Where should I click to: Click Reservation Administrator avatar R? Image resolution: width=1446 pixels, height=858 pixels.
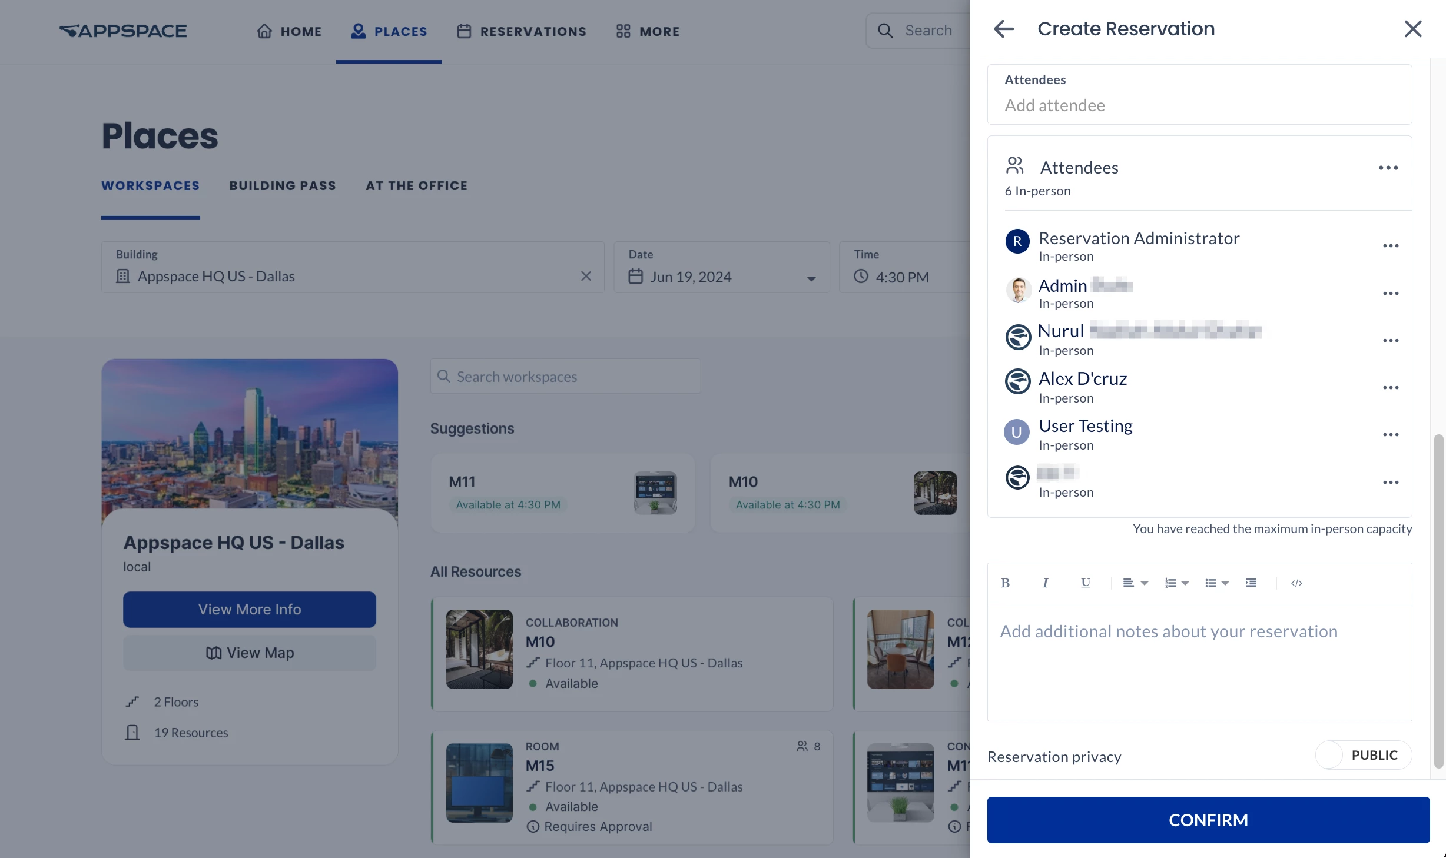pos(1017,241)
